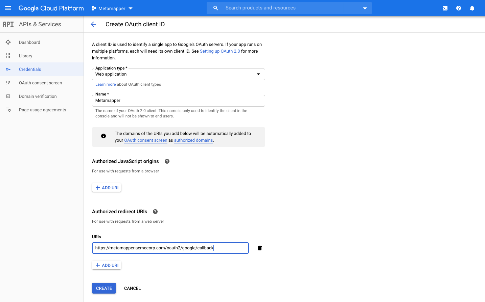Click the Name field containing Metamapper
This screenshot has width=485, height=302.
tap(178, 101)
